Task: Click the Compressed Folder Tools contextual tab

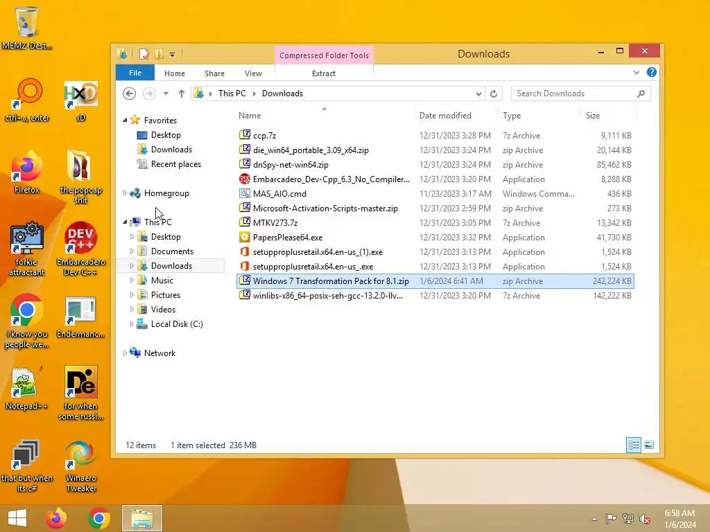Action: coord(324,55)
